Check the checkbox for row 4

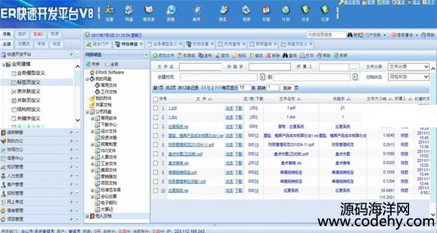click(156, 136)
